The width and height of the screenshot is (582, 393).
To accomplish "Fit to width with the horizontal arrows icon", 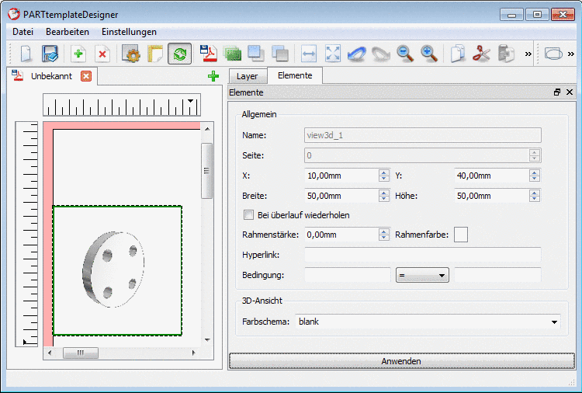I will [309, 54].
